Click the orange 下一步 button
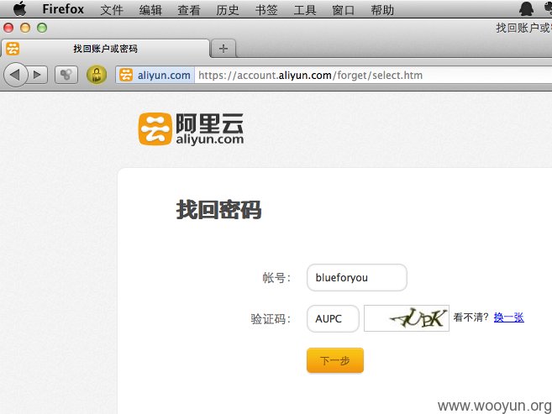Viewport: 552px width, 414px height. click(335, 360)
